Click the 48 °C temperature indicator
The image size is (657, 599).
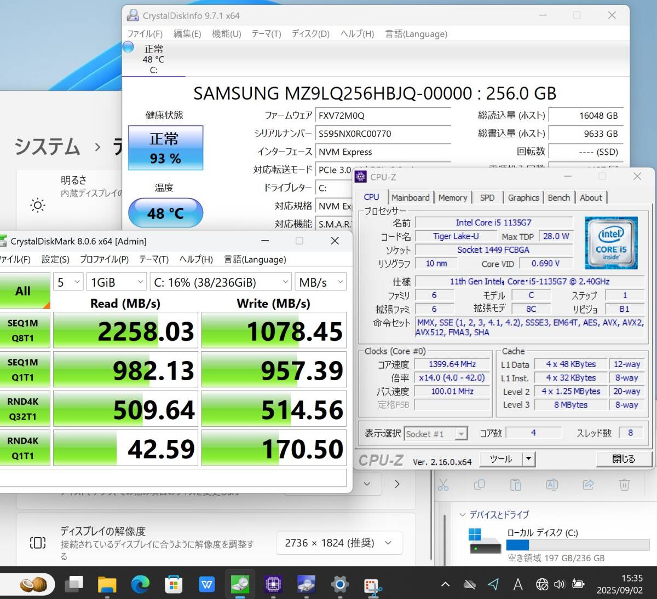(165, 213)
